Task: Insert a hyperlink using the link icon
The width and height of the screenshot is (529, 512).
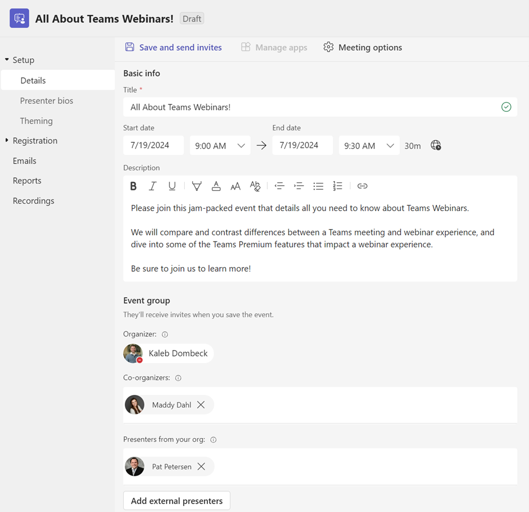Action: click(362, 186)
